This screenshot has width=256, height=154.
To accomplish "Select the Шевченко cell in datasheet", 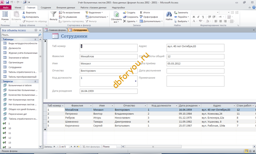I will tap(79, 122).
